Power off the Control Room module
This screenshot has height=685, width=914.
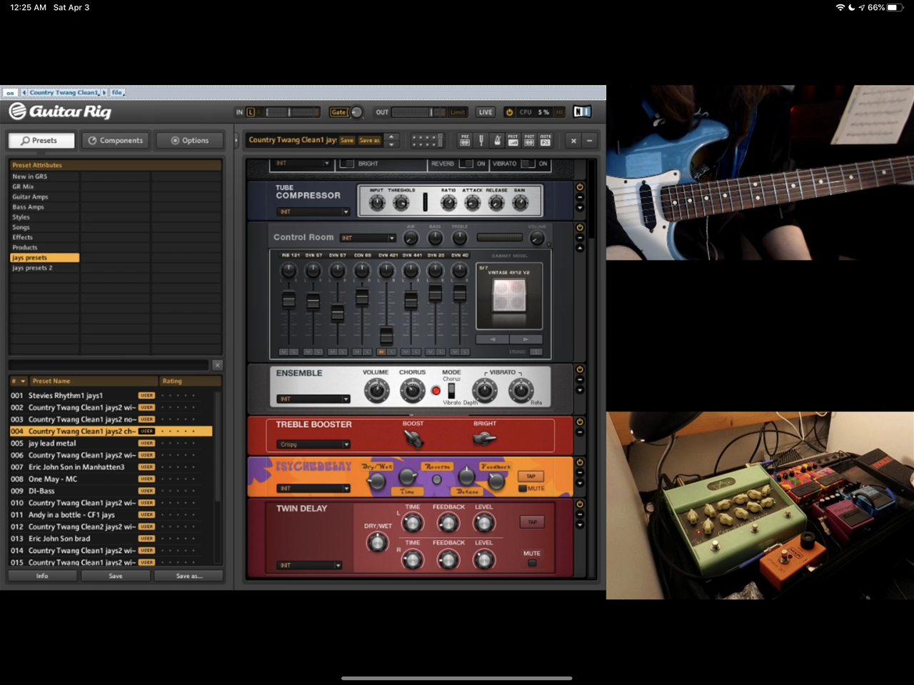pyautogui.click(x=580, y=227)
